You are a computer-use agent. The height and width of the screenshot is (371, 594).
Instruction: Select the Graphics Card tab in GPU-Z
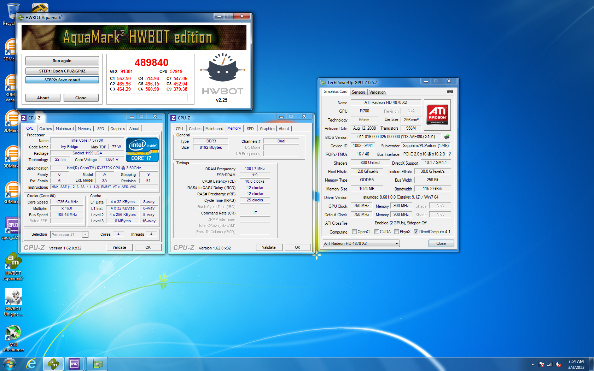pos(335,92)
